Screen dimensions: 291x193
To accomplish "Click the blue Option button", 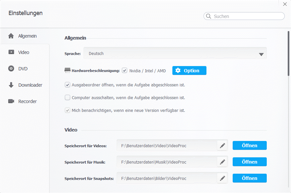I will tap(189, 71).
